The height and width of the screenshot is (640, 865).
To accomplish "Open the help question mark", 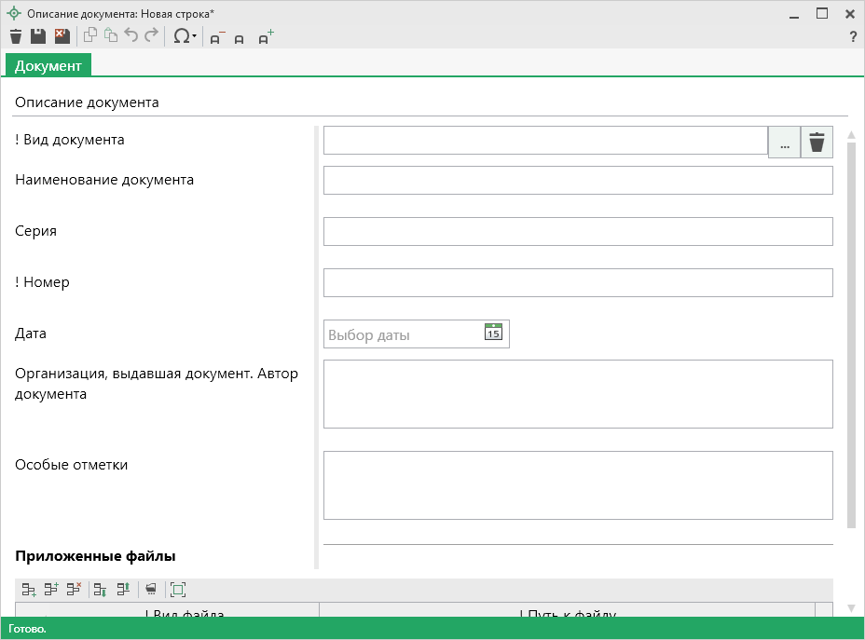I will (x=852, y=37).
